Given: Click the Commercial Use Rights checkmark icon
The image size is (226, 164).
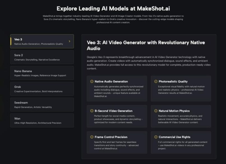Looking at the screenshot, I should (x=156, y=137).
